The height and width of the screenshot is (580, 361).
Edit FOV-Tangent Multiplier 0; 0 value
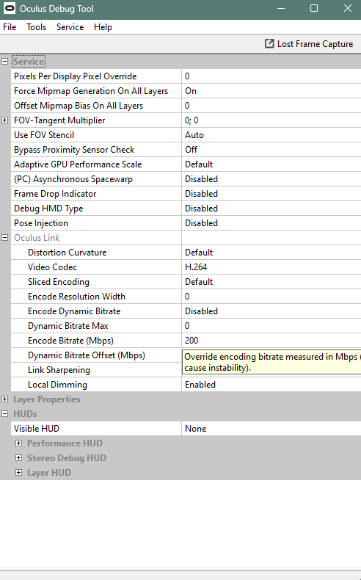click(x=271, y=120)
